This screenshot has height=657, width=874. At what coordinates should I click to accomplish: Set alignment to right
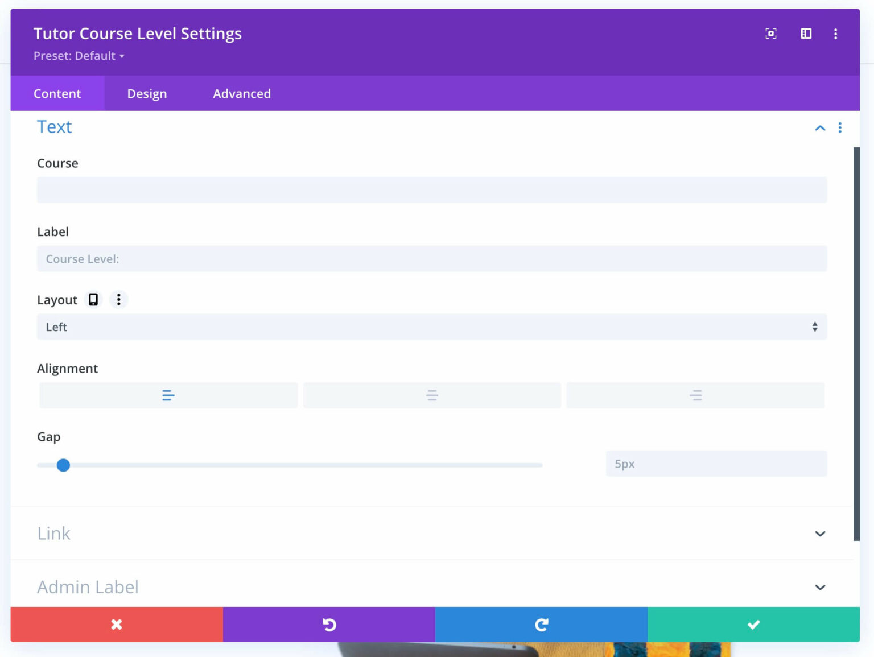pyautogui.click(x=695, y=395)
